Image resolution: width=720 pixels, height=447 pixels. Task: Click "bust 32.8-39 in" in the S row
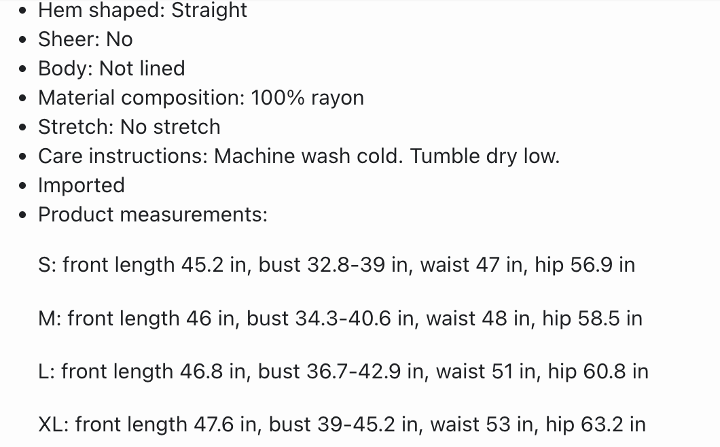tap(333, 264)
